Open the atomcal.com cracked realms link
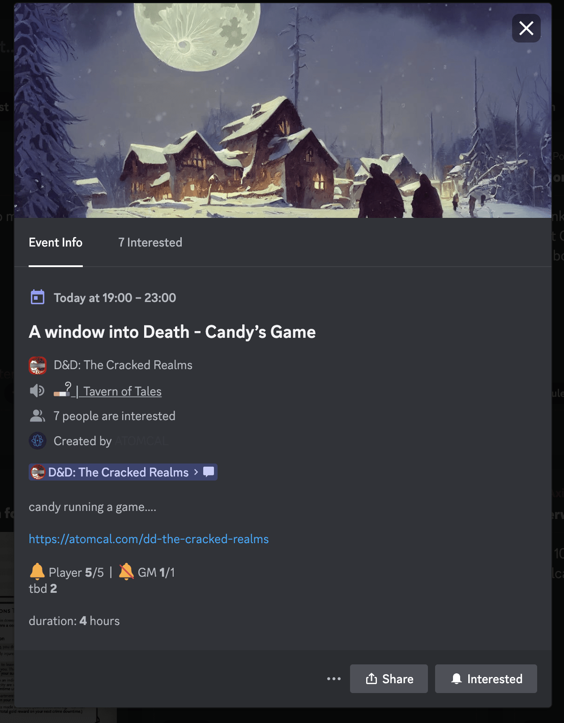 pos(149,539)
